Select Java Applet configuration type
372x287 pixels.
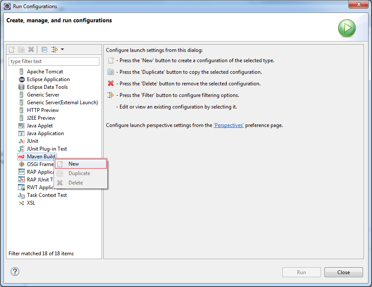pos(40,126)
